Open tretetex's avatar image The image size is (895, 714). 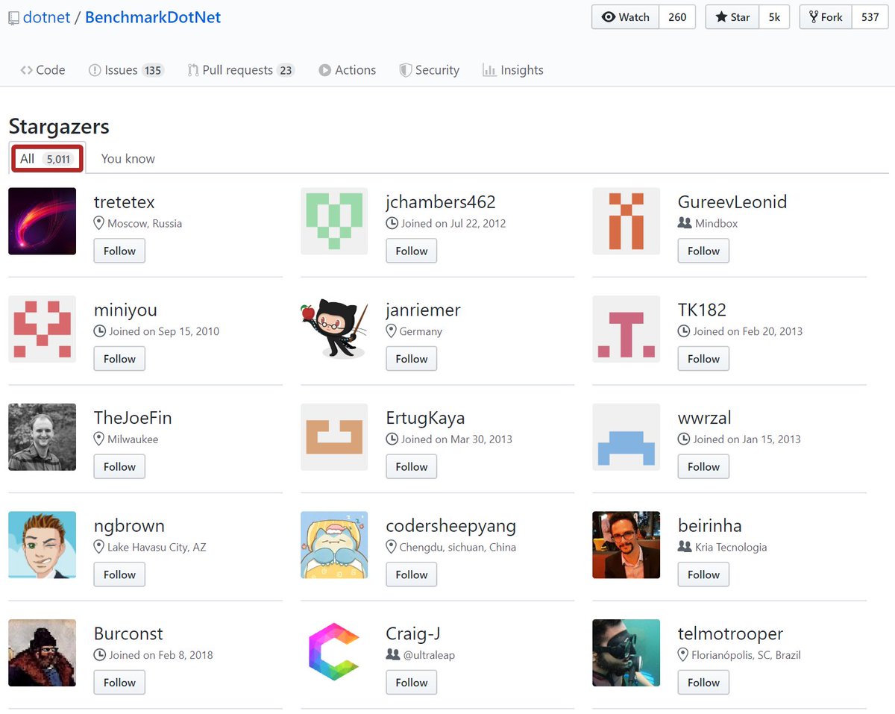43,222
